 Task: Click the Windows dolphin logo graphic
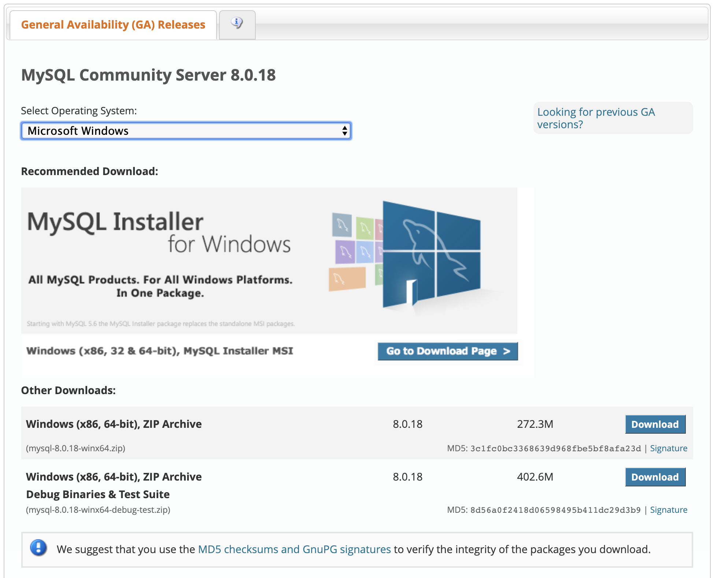(431, 254)
